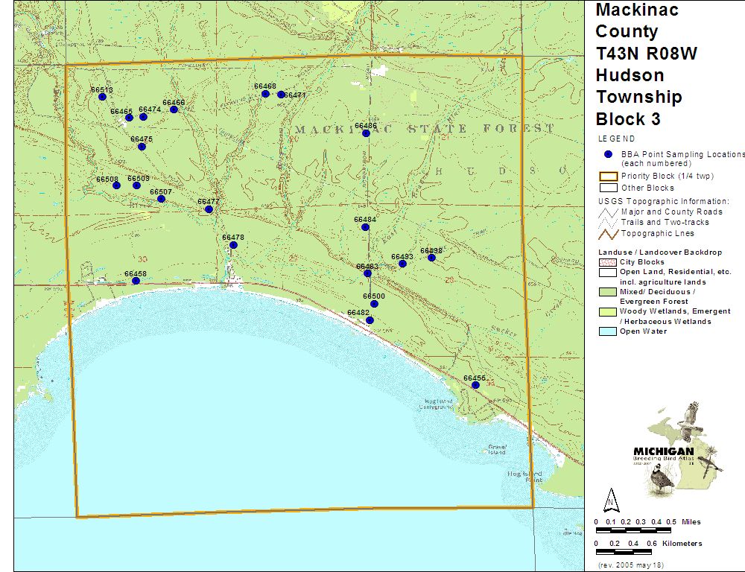This screenshot has width=745, height=572.
Task: Click sampling point 66455 near Hog Island
Action: pyautogui.click(x=475, y=385)
